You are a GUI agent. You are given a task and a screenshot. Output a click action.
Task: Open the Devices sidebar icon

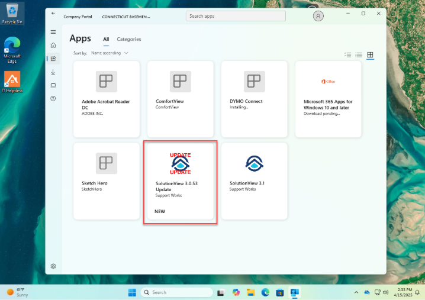click(x=53, y=85)
